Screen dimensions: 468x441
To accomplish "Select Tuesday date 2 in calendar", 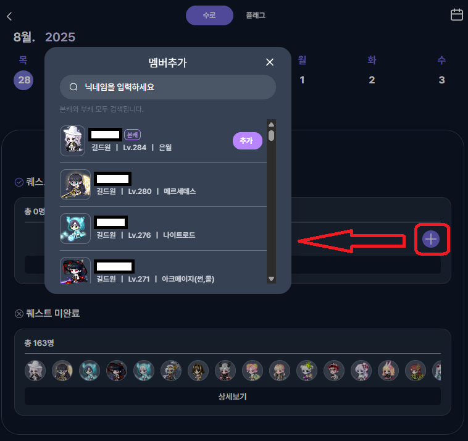I will coord(372,80).
